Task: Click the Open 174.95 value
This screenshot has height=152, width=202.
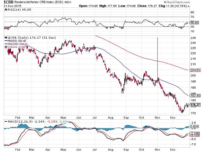Action: (88, 6)
